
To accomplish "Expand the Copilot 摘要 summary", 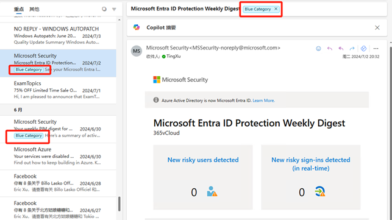I will pyautogui.click(x=161, y=27).
